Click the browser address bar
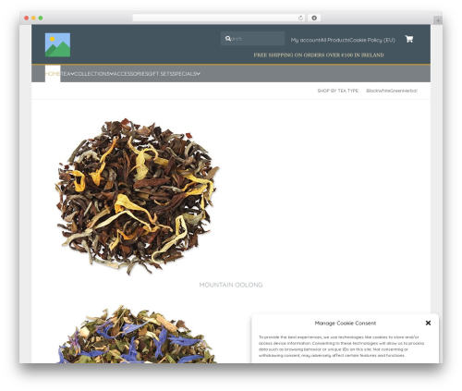 (219, 18)
